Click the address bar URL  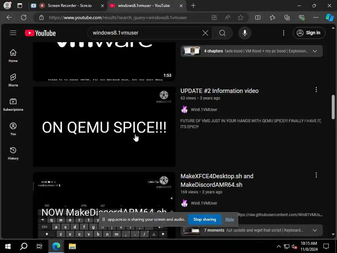pyautogui.click(x=118, y=18)
